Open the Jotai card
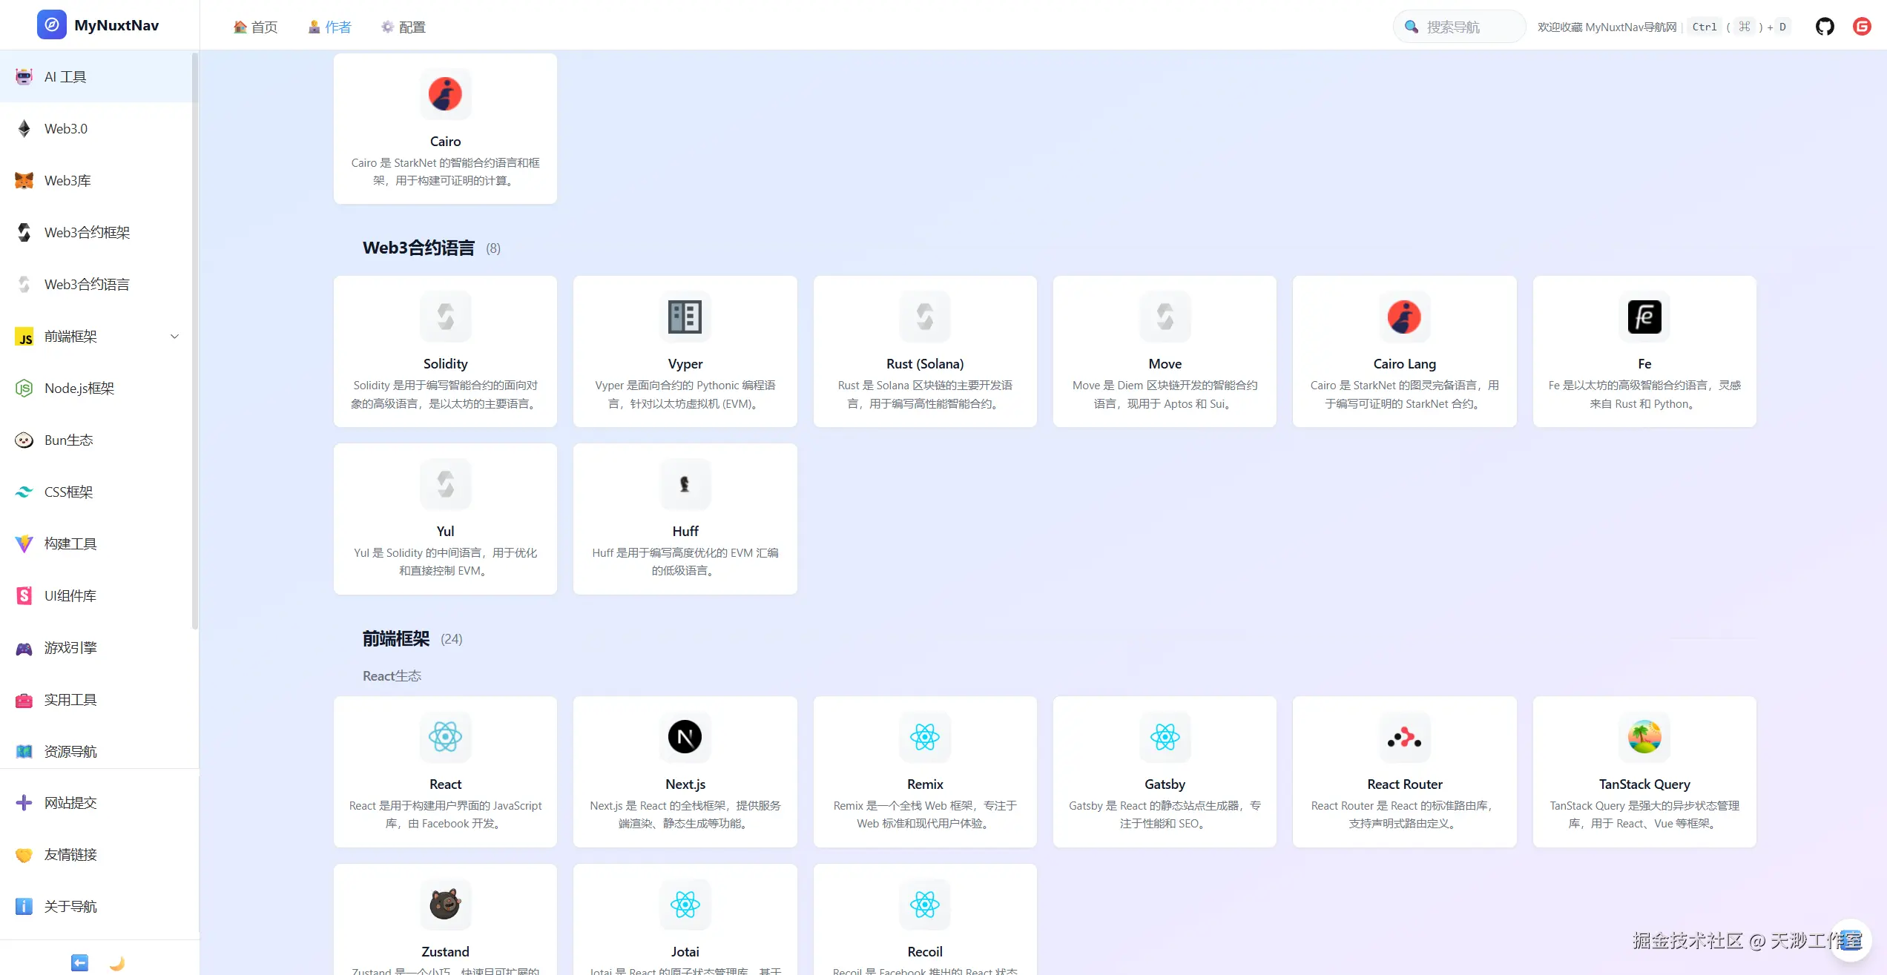The image size is (1887, 975). click(x=685, y=919)
